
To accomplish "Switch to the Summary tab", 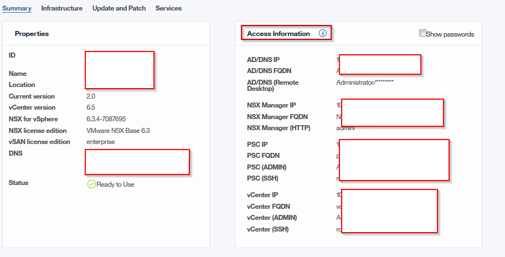I will (17, 8).
